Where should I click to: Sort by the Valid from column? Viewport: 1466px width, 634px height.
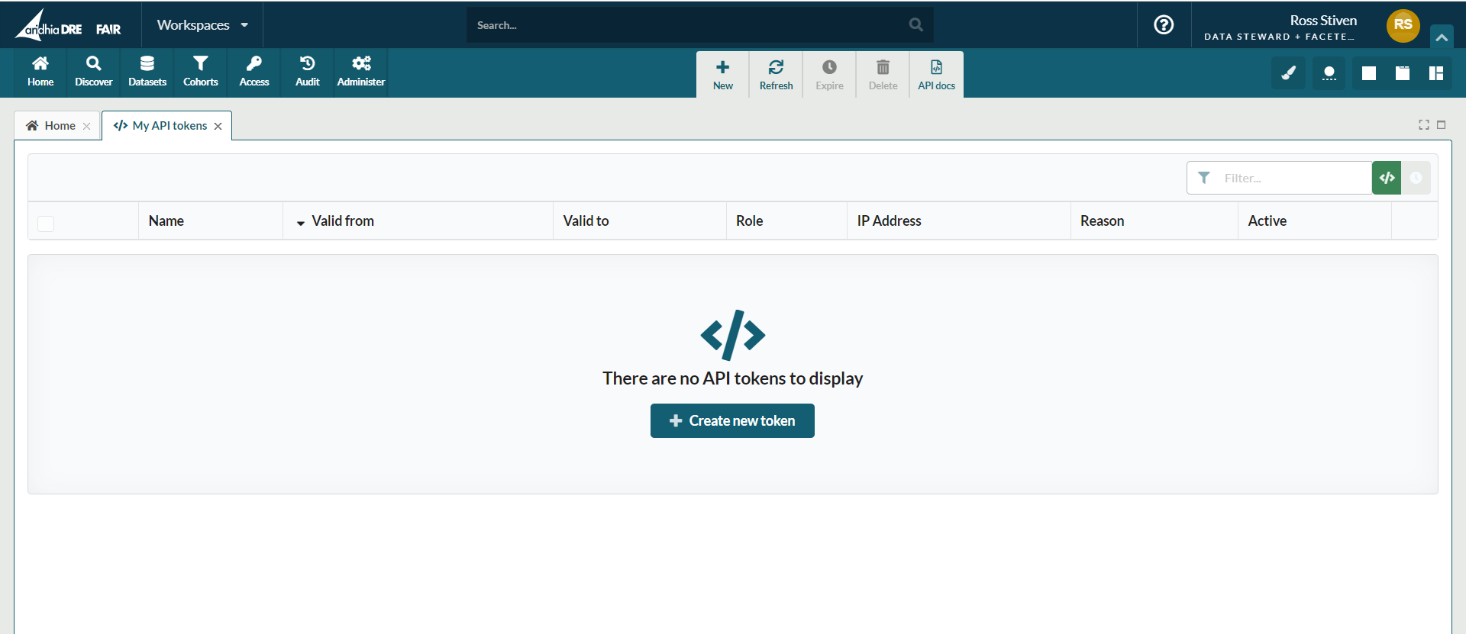tap(343, 220)
